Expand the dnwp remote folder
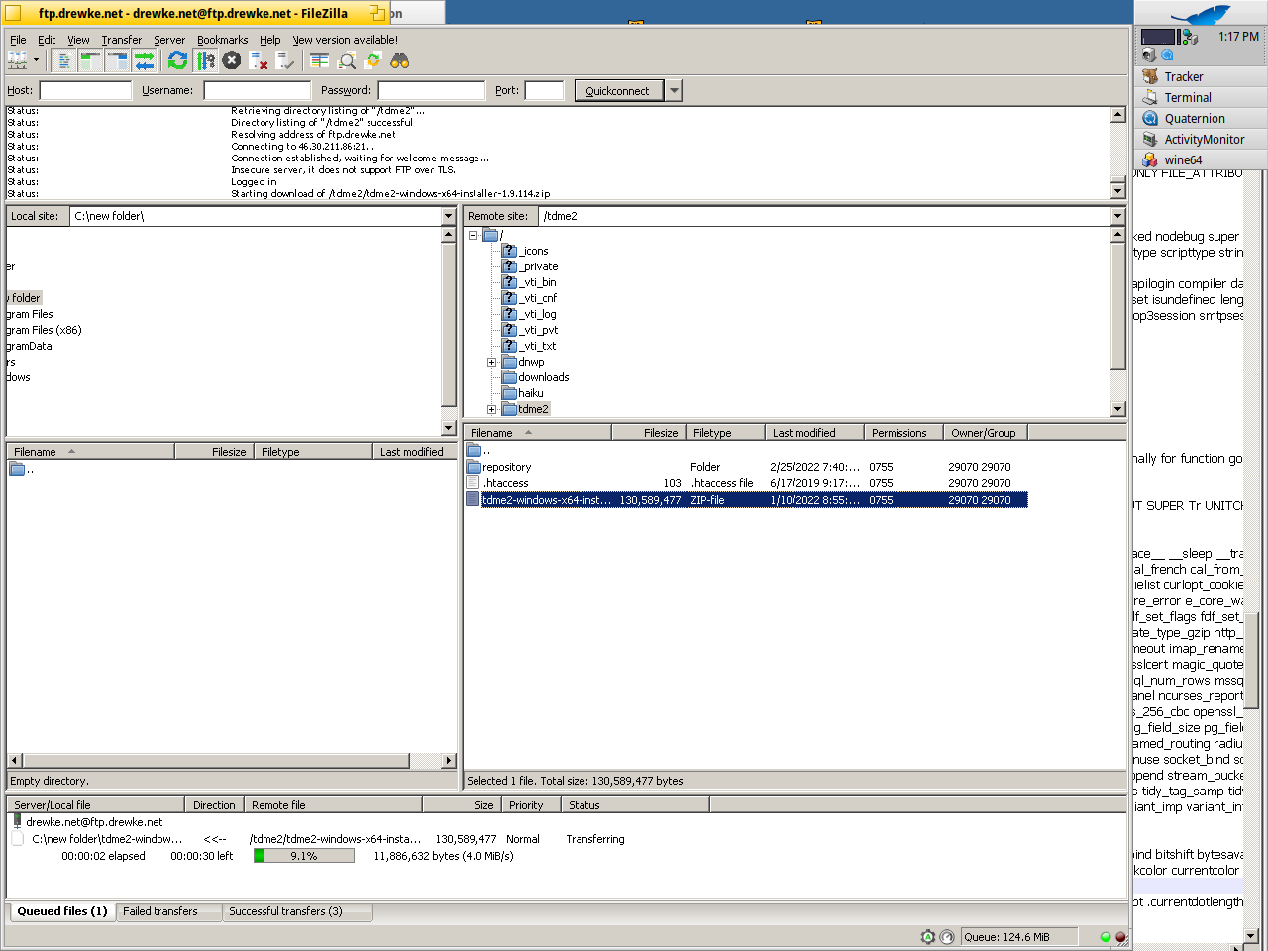The height and width of the screenshot is (951, 1268). pyautogui.click(x=492, y=362)
